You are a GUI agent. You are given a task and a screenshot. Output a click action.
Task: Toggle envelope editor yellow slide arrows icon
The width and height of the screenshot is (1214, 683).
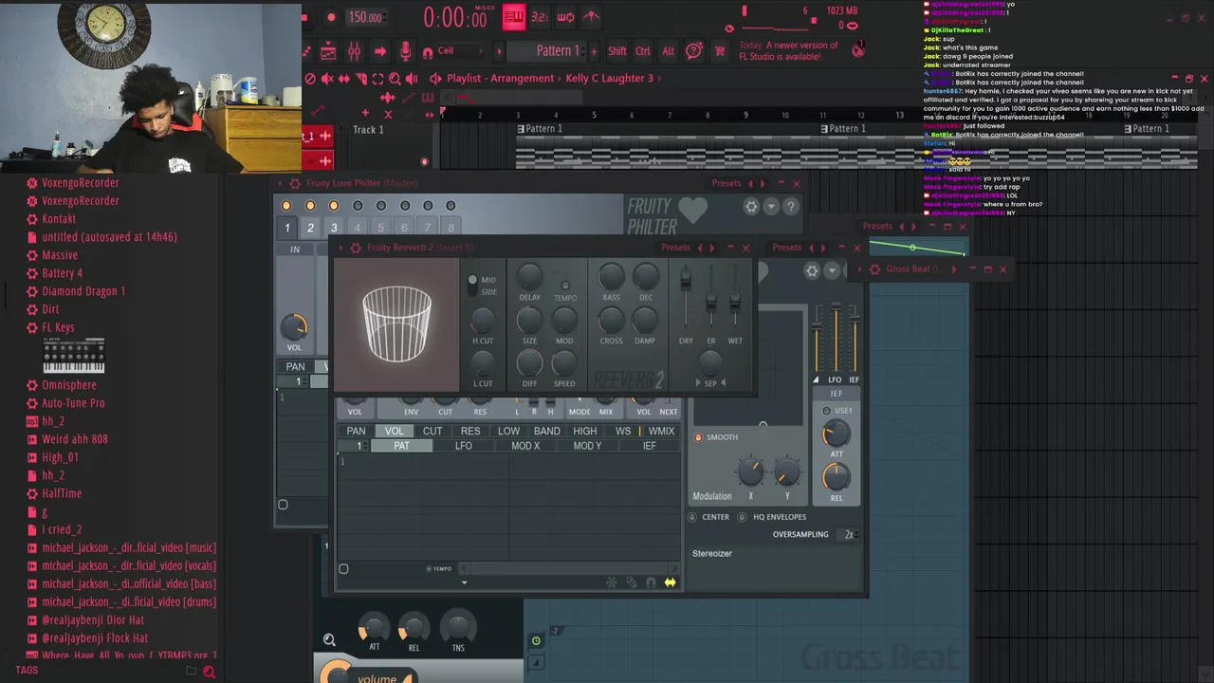point(670,582)
